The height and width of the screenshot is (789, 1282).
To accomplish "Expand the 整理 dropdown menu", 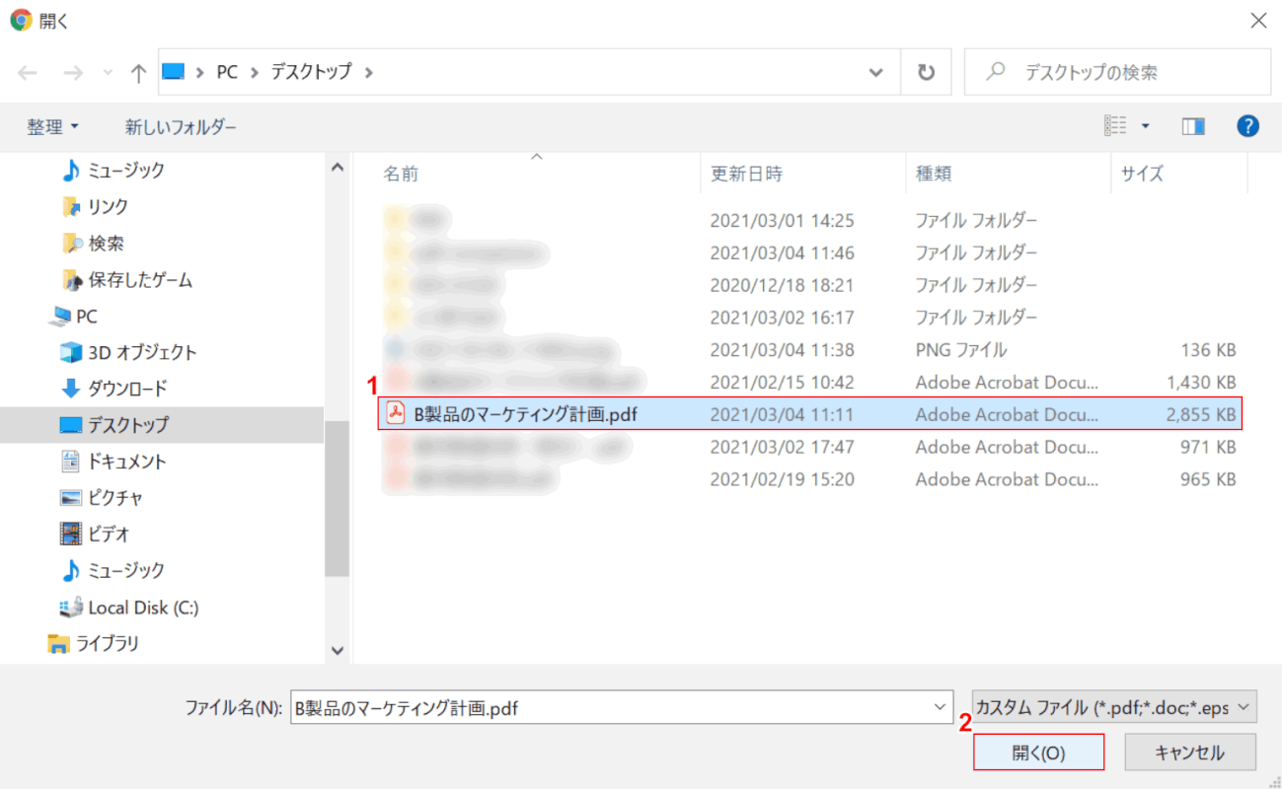I will click(x=53, y=127).
